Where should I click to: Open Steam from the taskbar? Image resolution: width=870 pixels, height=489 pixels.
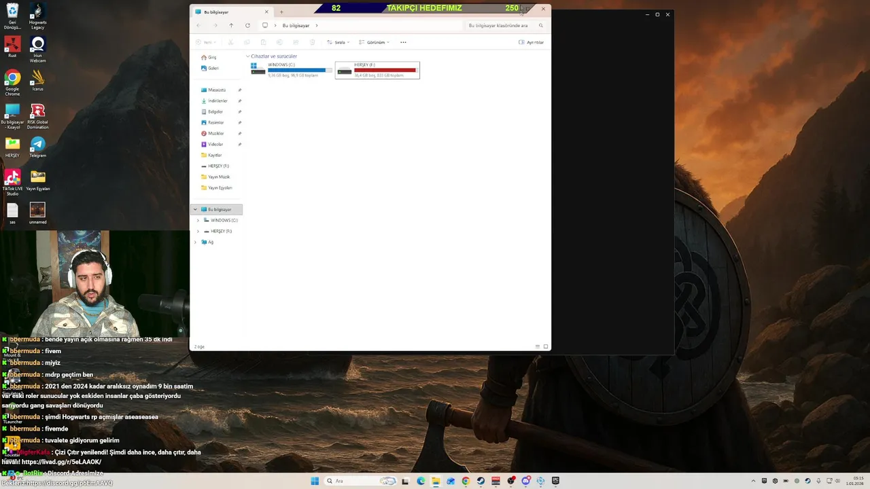(x=481, y=481)
